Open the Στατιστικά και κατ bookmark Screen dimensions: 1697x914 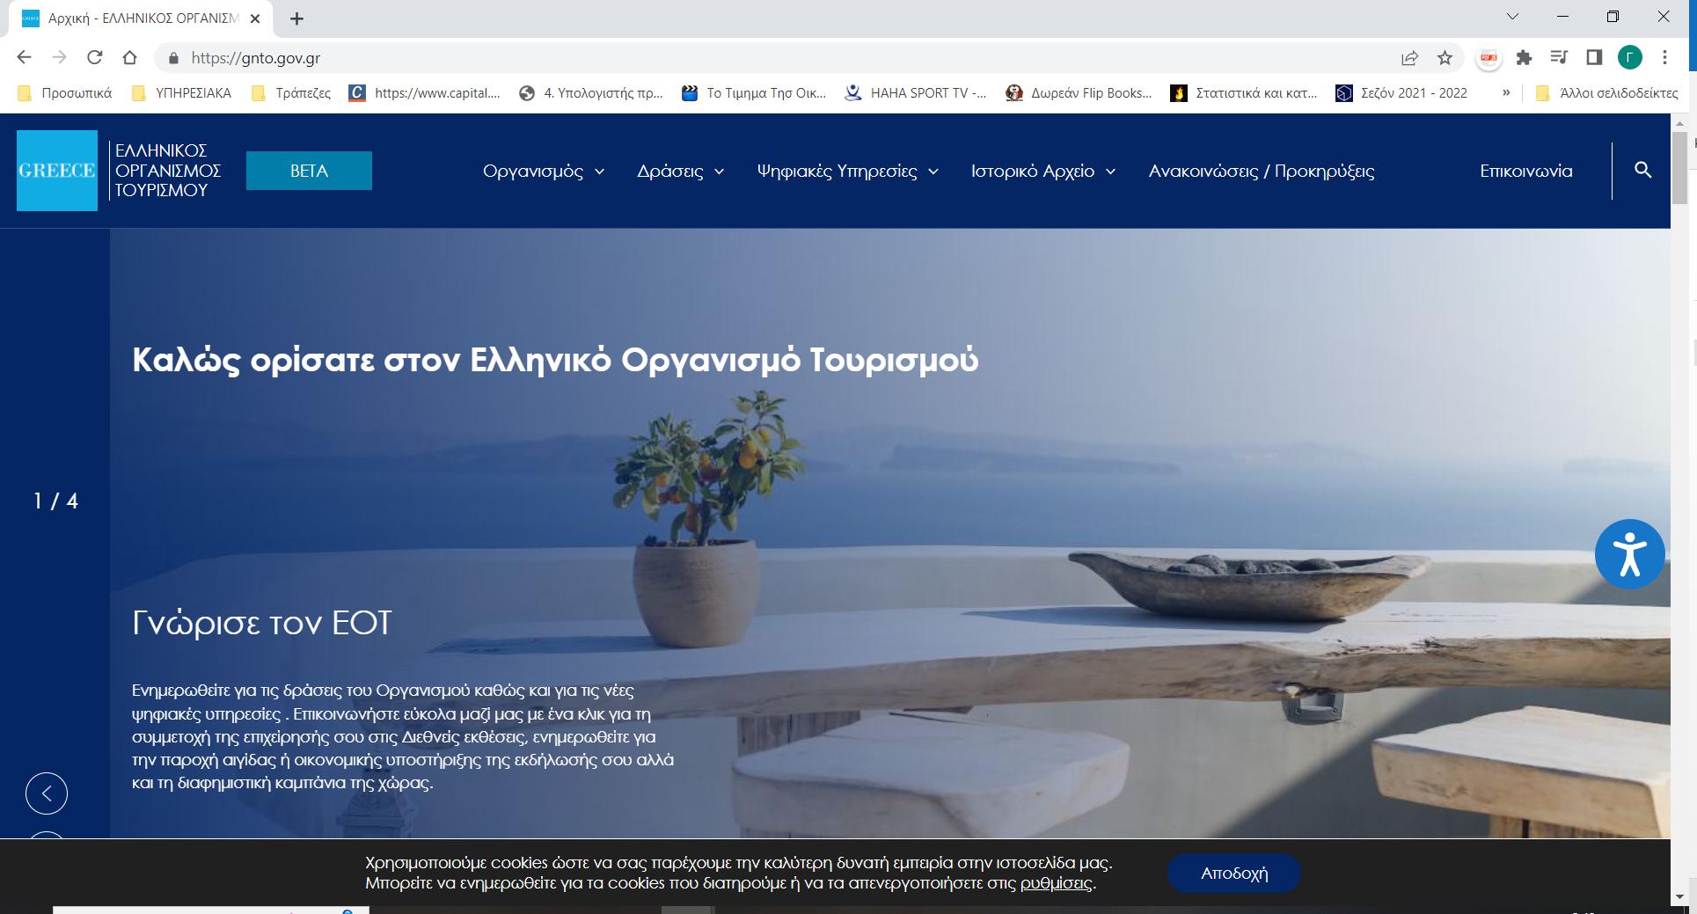pos(1244,92)
